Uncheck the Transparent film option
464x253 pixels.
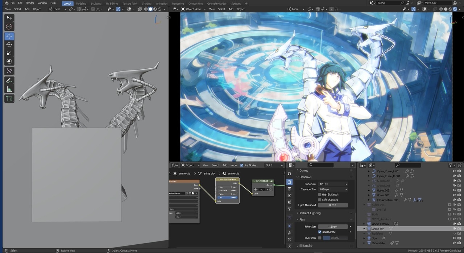pyautogui.click(x=320, y=232)
